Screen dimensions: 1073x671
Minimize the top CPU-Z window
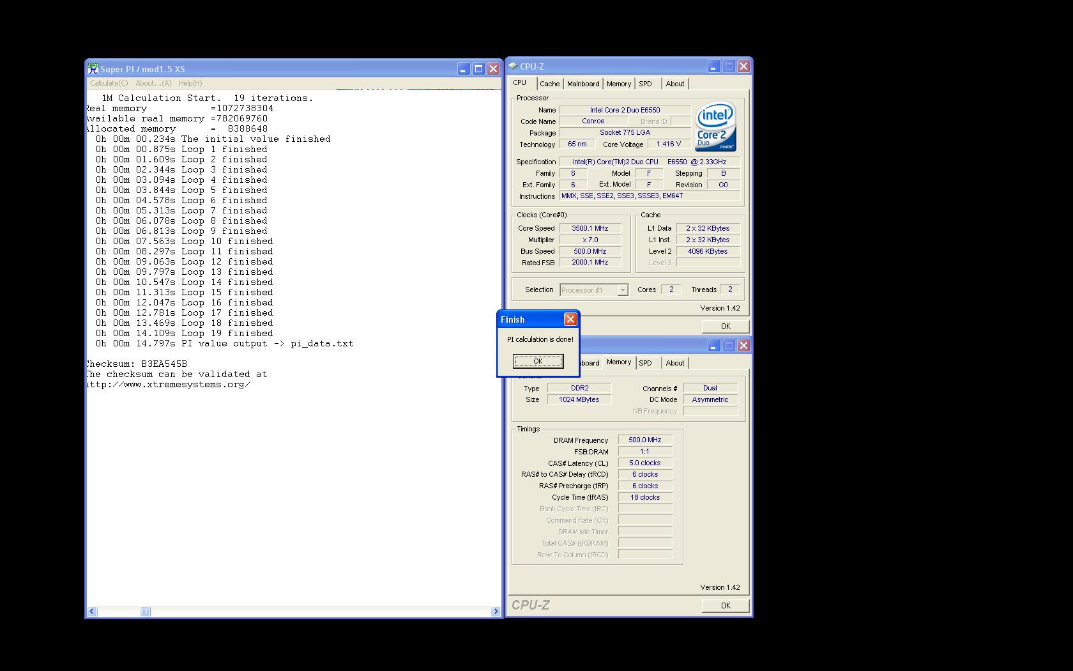pyautogui.click(x=714, y=66)
